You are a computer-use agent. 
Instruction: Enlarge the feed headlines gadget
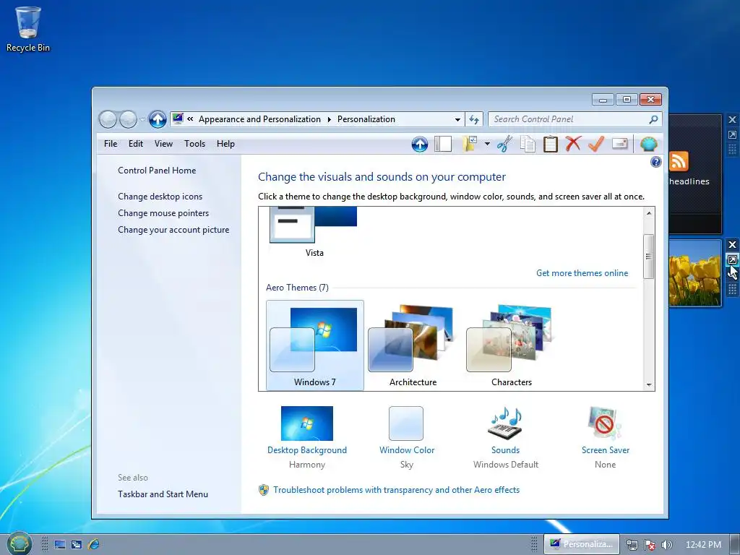732,135
